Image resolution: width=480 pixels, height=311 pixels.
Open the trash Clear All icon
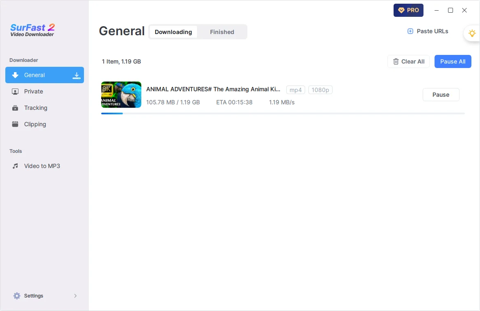point(396,61)
